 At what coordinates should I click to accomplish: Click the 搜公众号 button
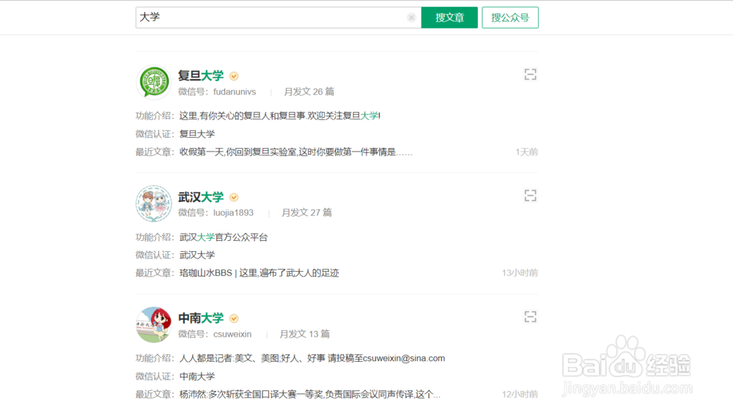pos(510,18)
